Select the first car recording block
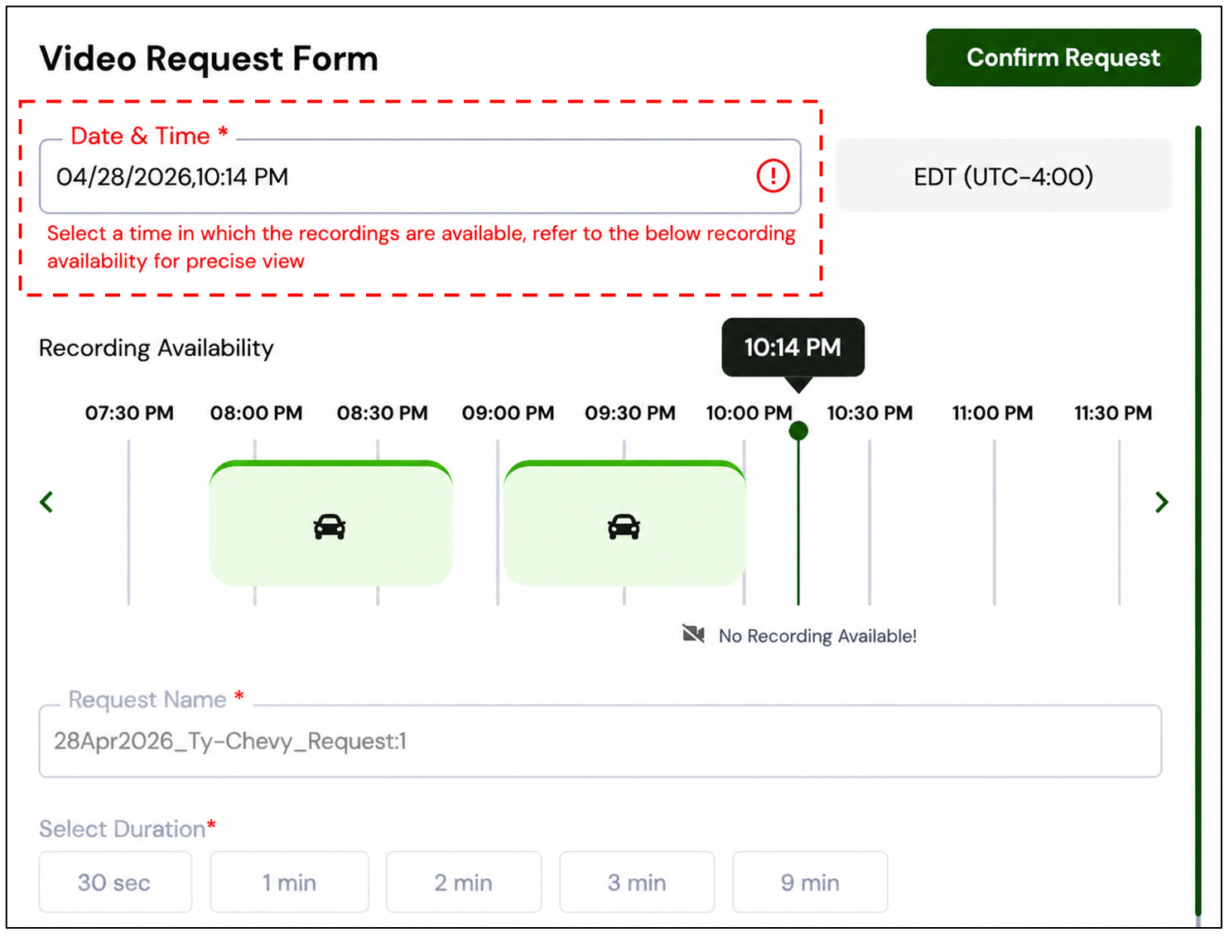The width and height of the screenshot is (1229, 937). [x=330, y=523]
